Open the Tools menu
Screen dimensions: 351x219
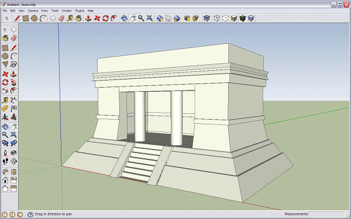point(54,11)
